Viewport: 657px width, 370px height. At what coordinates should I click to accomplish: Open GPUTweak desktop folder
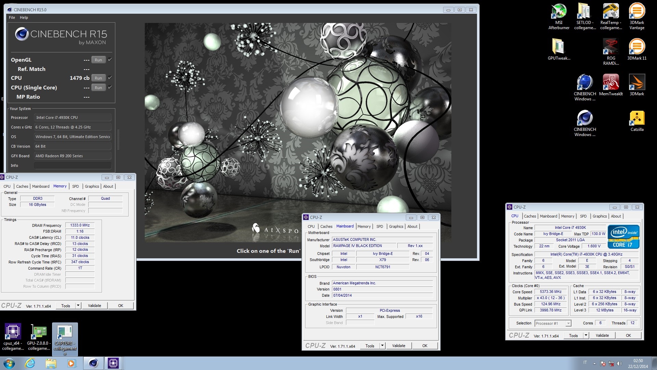pos(559,49)
